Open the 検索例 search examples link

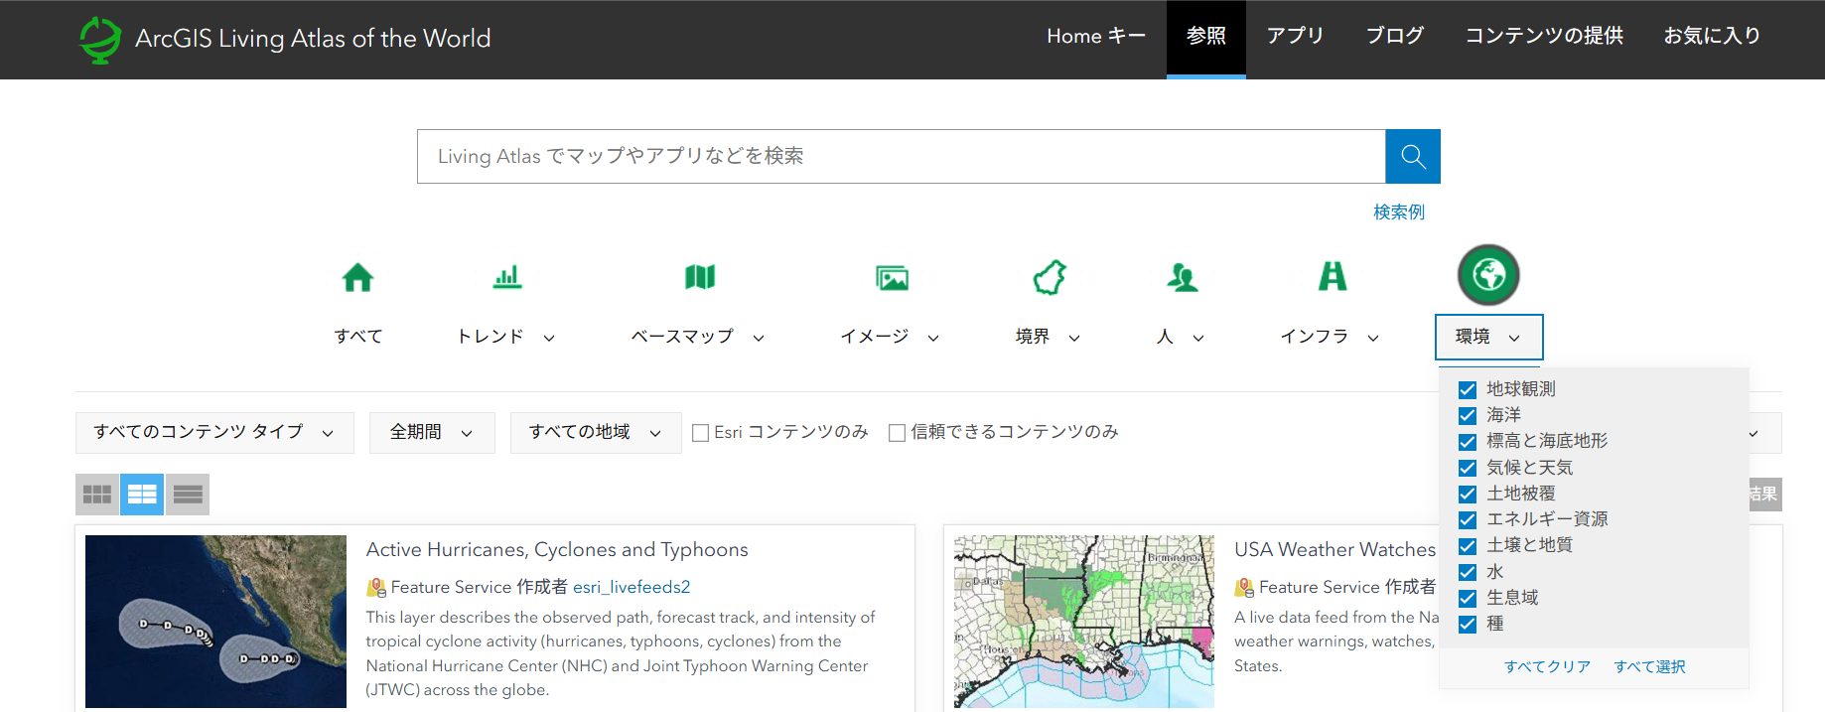tap(1398, 212)
